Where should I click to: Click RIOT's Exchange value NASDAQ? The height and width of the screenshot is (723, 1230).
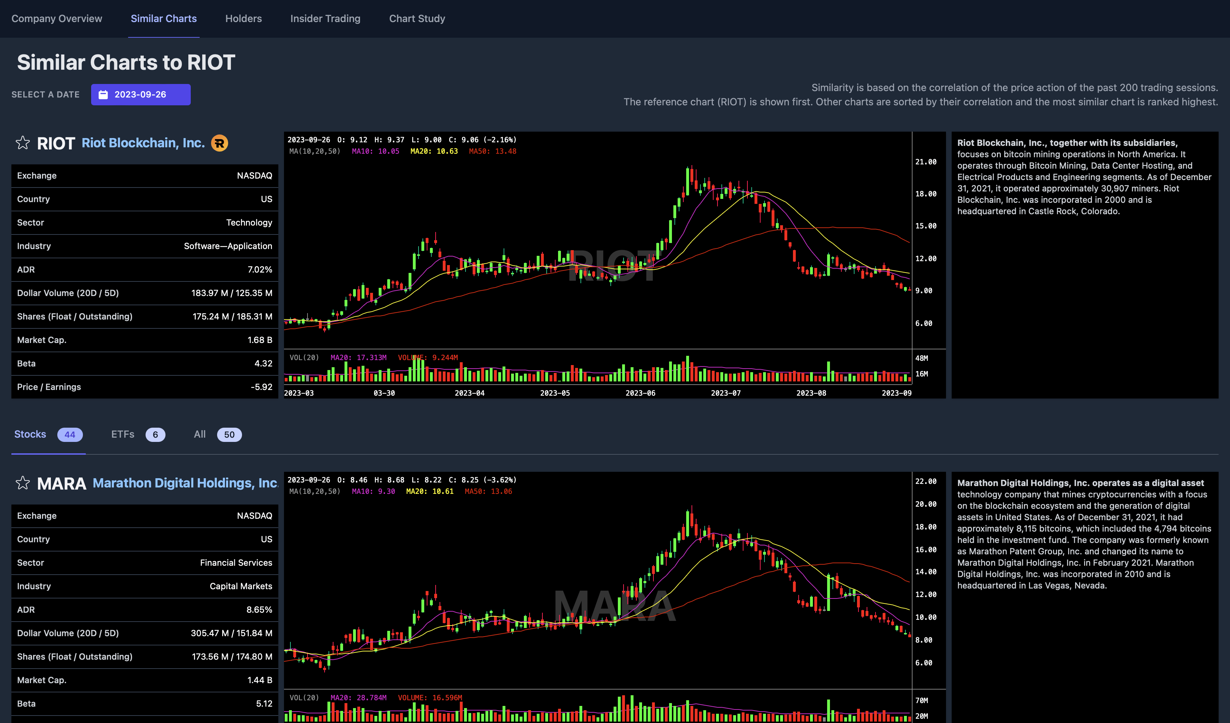point(254,176)
